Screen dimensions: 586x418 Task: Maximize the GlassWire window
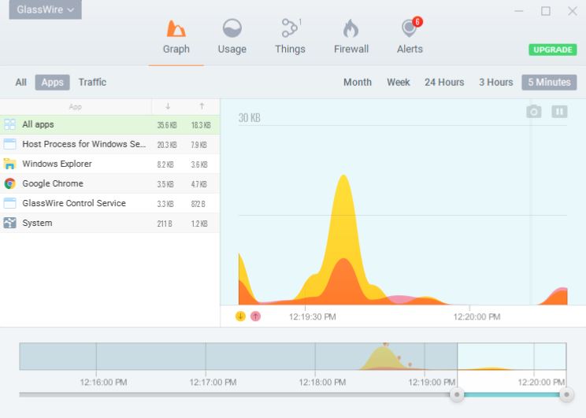coord(546,11)
